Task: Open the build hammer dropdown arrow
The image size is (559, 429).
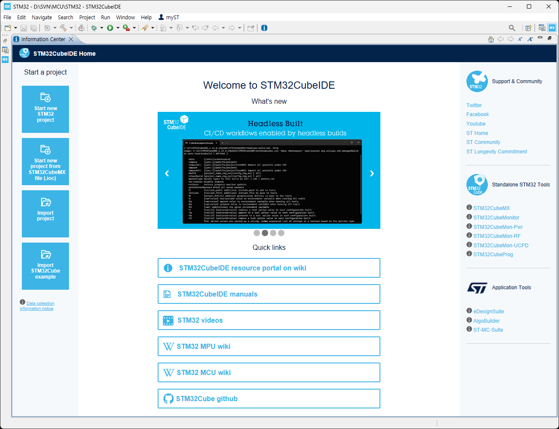Action: pos(71,28)
